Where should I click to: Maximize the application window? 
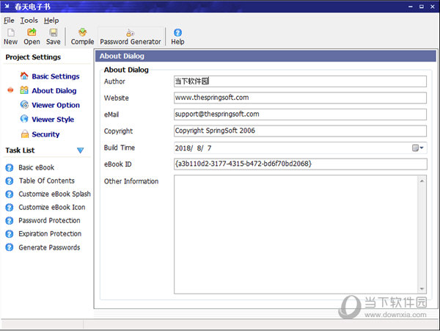tap(422, 7)
